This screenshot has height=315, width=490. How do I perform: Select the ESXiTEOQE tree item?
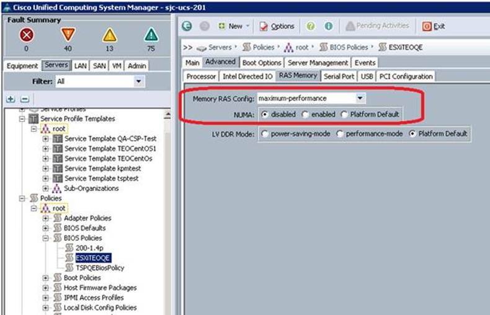(93, 258)
